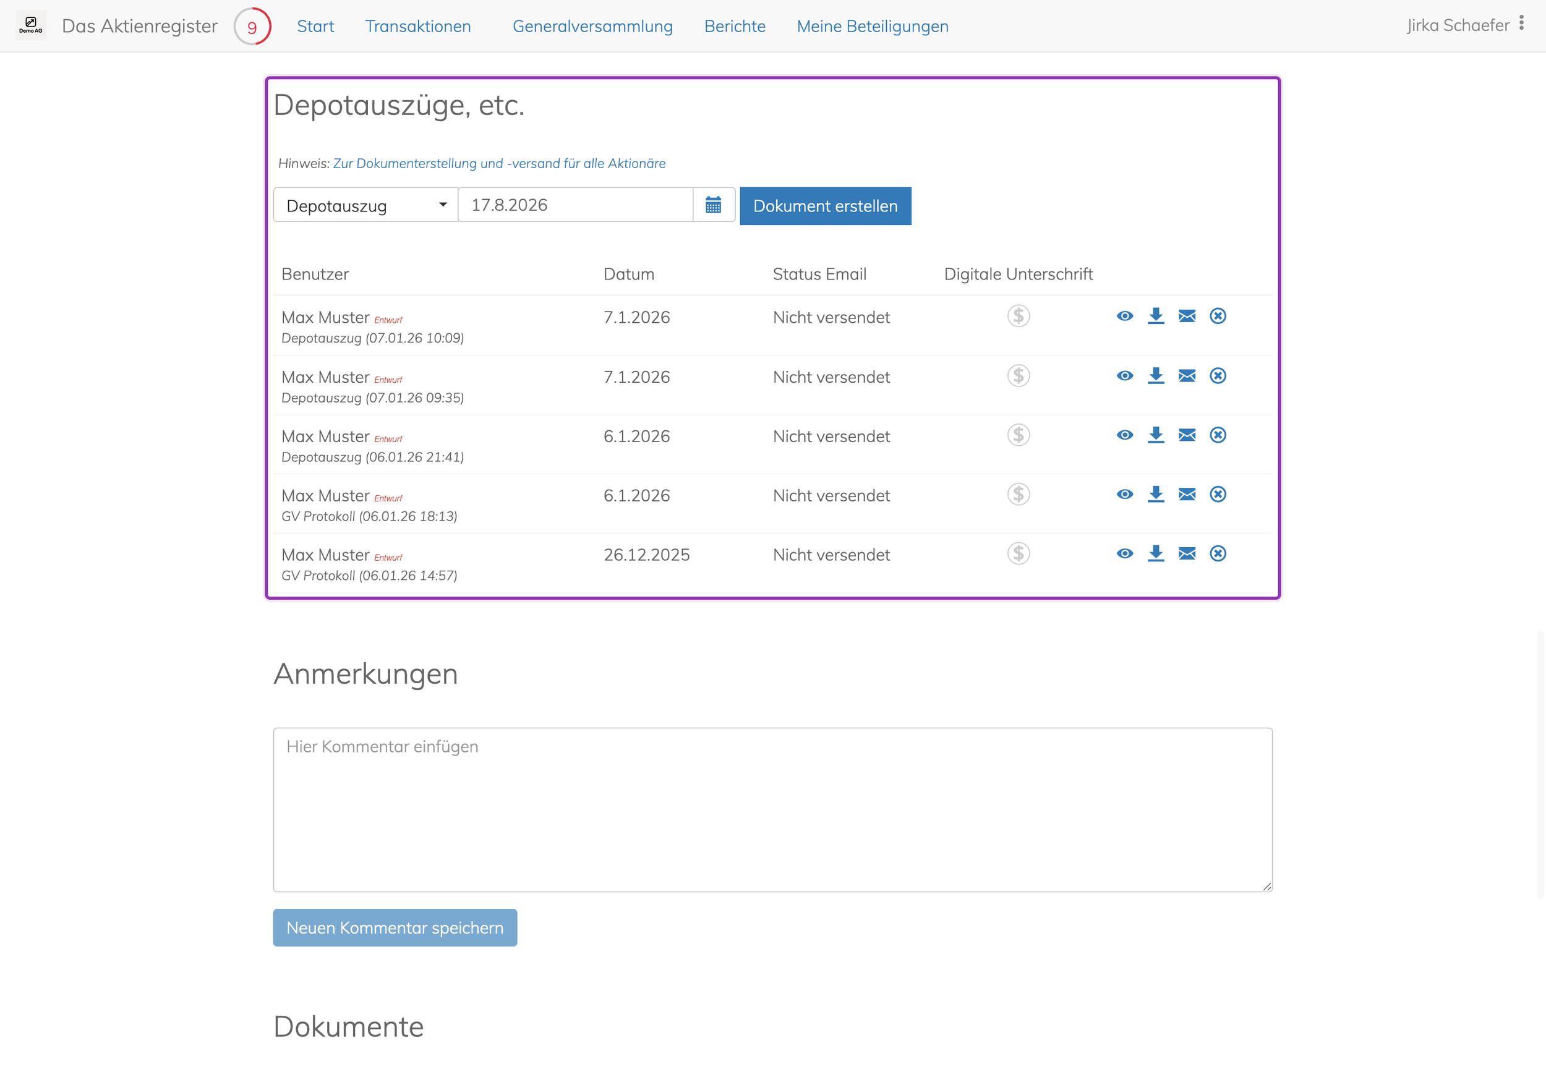This screenshot has height=1082, width=1546.
Task: Email GV Protokoll from 06.01.26 14:57
Action: 1187,553
